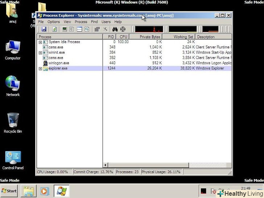Open the Process menu
264x198 pixels.
(81, 22)
